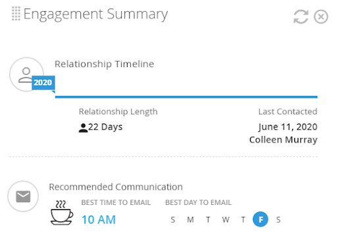
Task: Click the June 11, 2020 last contacted date
Action: 288,127
